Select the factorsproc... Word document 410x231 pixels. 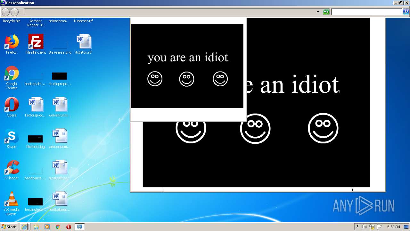[36, 107]
